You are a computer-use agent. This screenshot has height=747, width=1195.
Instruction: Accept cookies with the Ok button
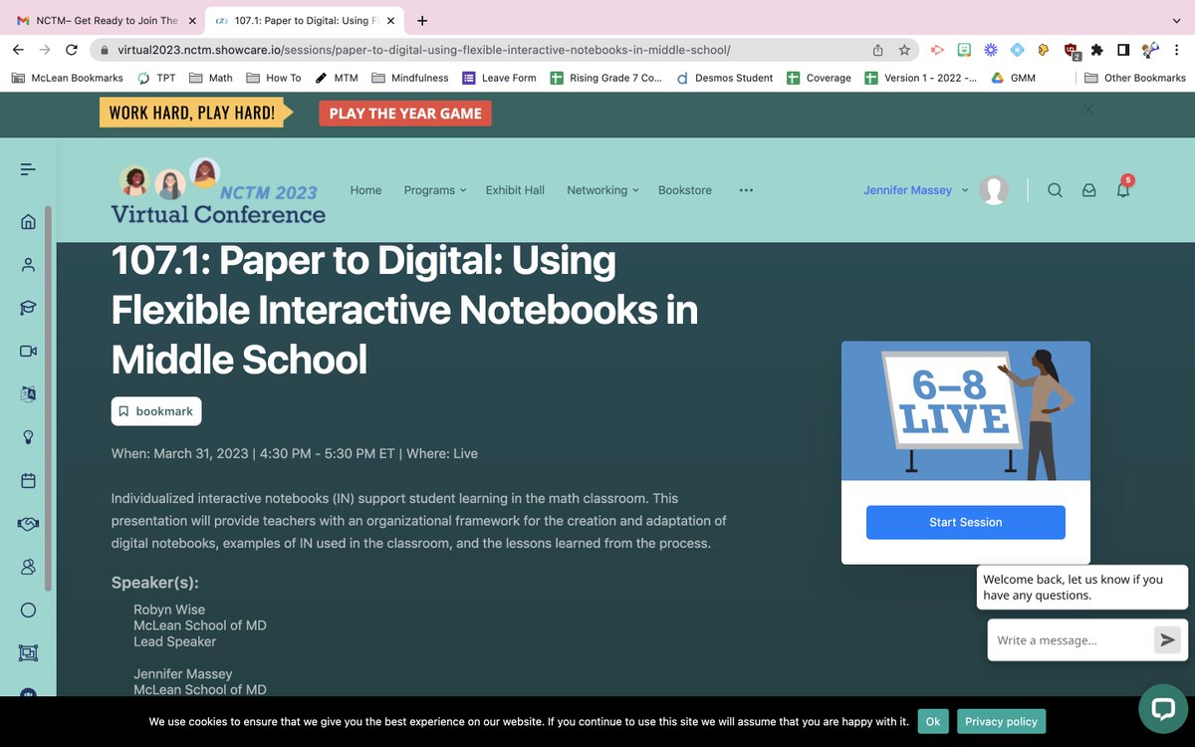click(933, 721)
